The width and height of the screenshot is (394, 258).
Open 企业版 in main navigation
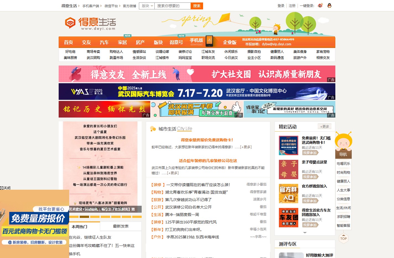(230, 42)
